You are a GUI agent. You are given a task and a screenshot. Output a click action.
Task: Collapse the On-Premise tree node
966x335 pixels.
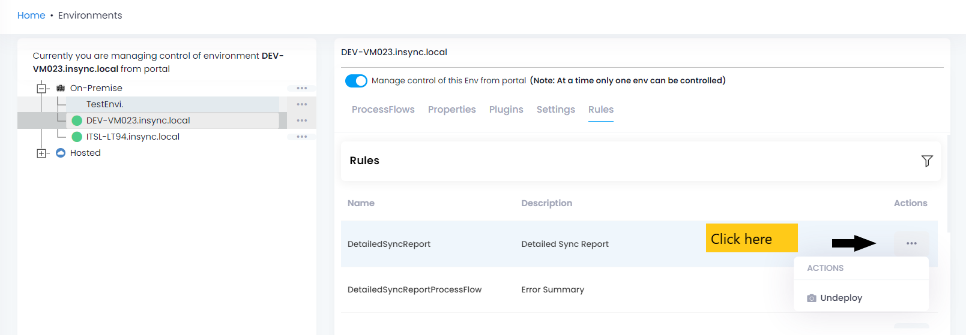click(41, 89)
